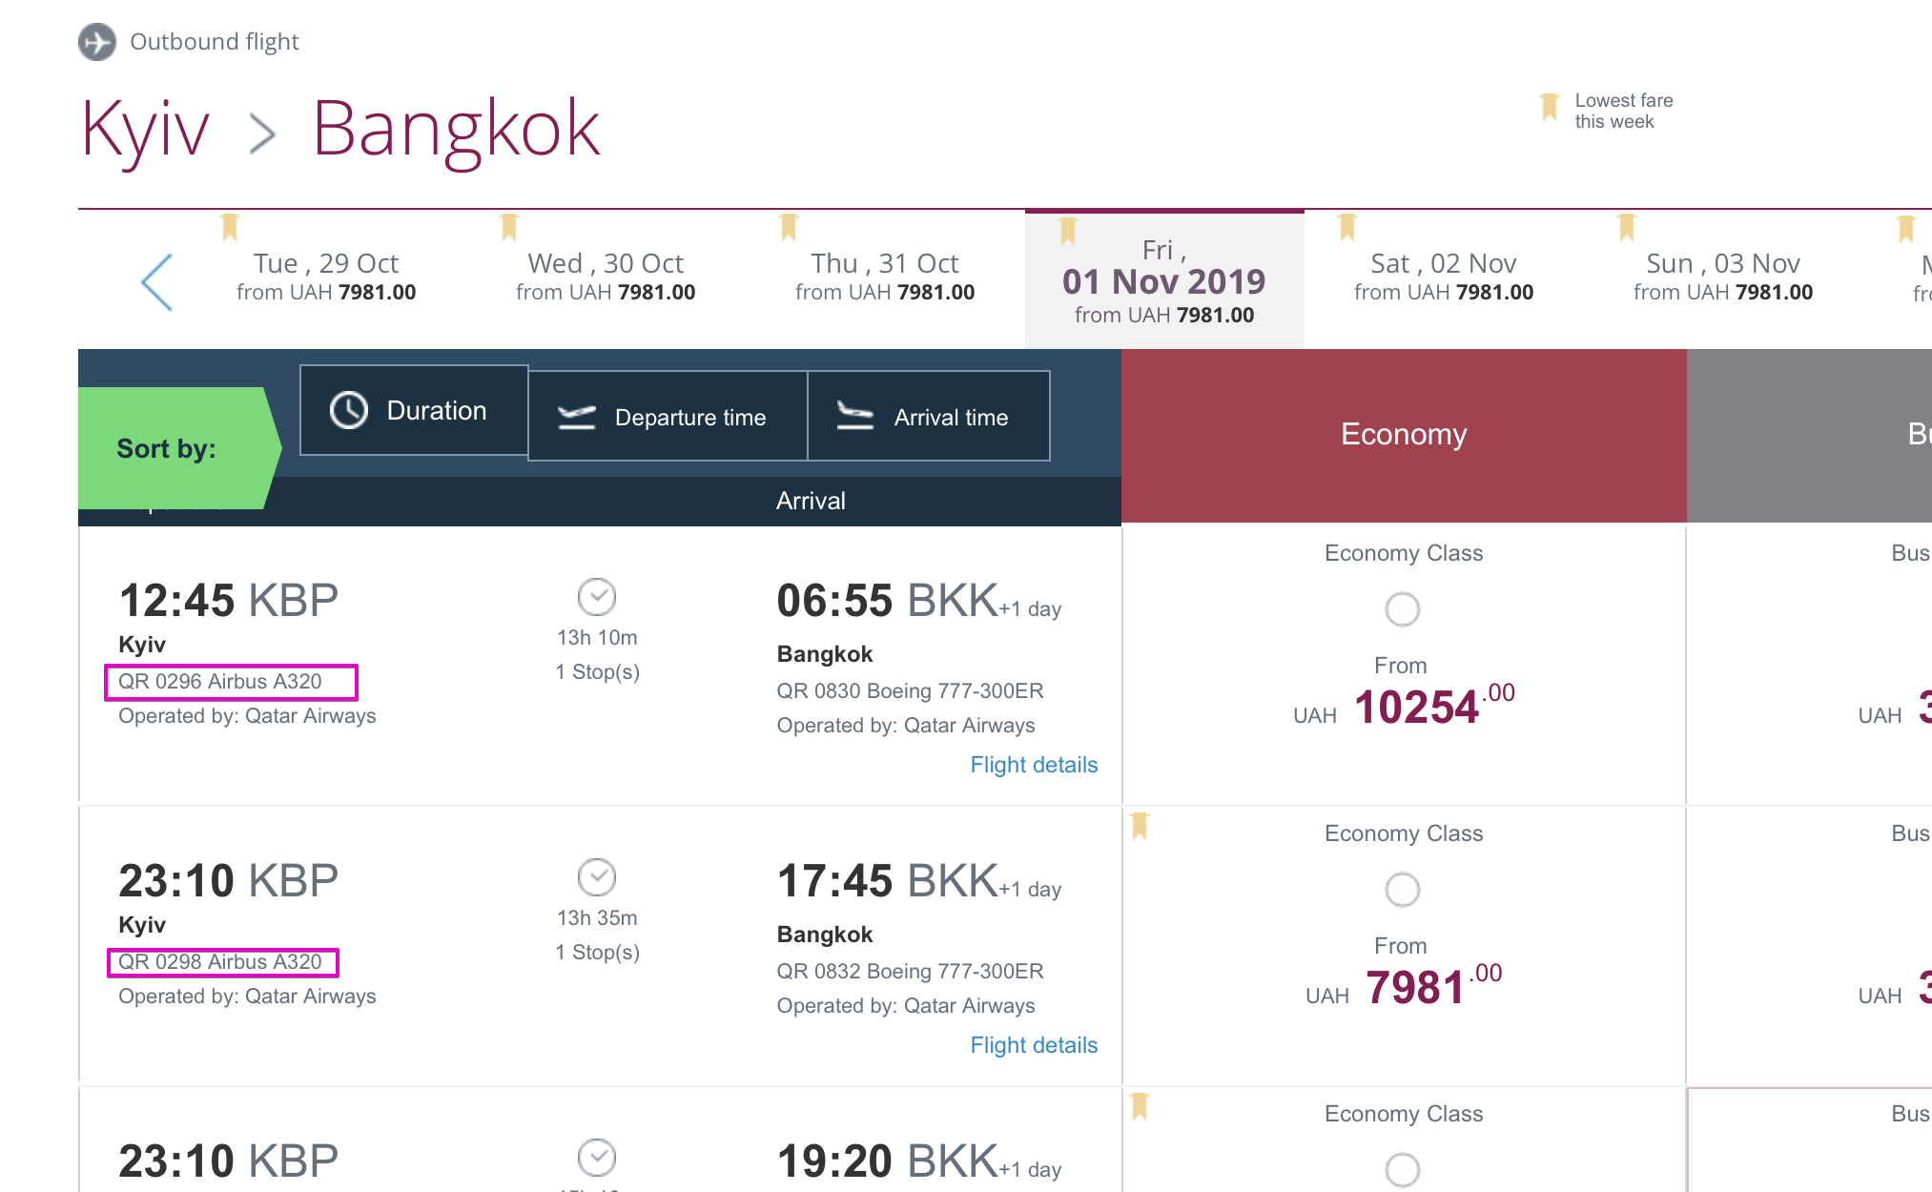Screen dimensions: 1932x1192
Task: Click the outbound flight airplane icon
Action: click(x=96, y=42)
